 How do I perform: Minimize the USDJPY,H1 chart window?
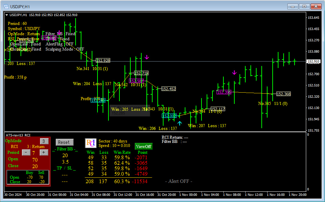click(x=292, y=6)
